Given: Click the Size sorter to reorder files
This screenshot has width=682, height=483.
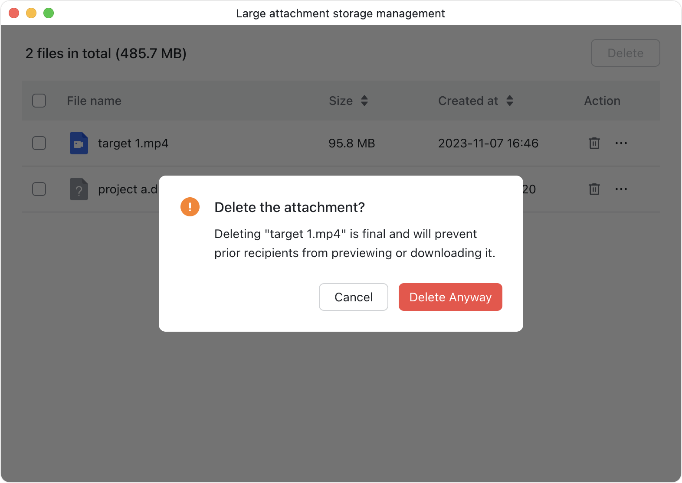Looking at the screenshot, I should [364, 101].
